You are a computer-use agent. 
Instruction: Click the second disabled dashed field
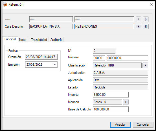point(104,19)
